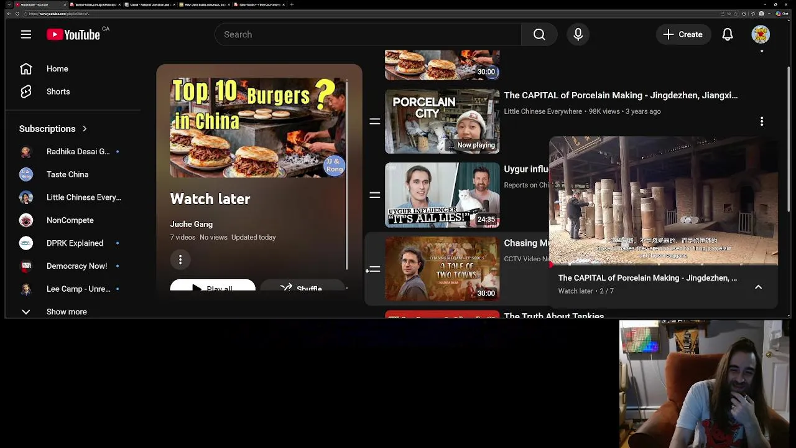
Task: Open the notifications bell
Action: 728,34
